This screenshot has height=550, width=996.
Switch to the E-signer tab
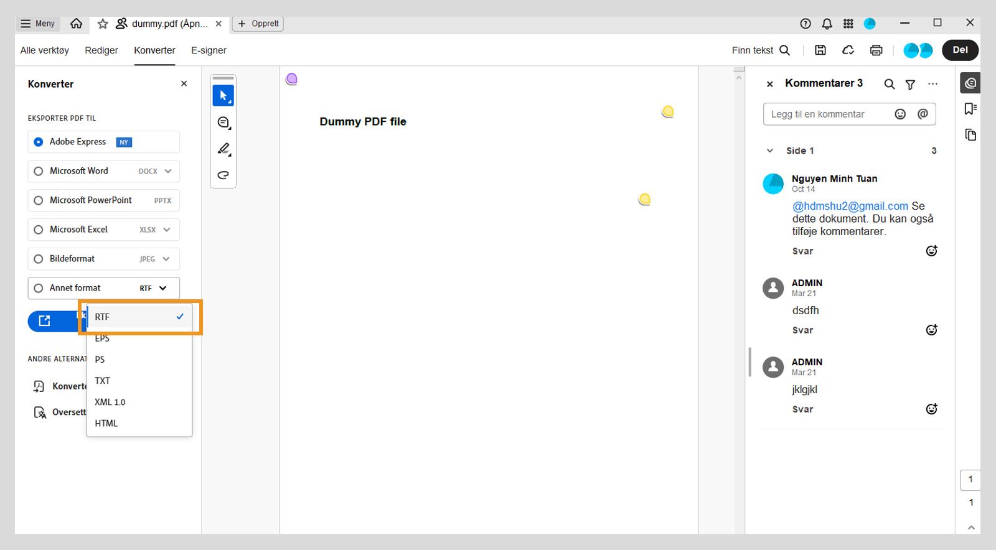click(209, 50)
